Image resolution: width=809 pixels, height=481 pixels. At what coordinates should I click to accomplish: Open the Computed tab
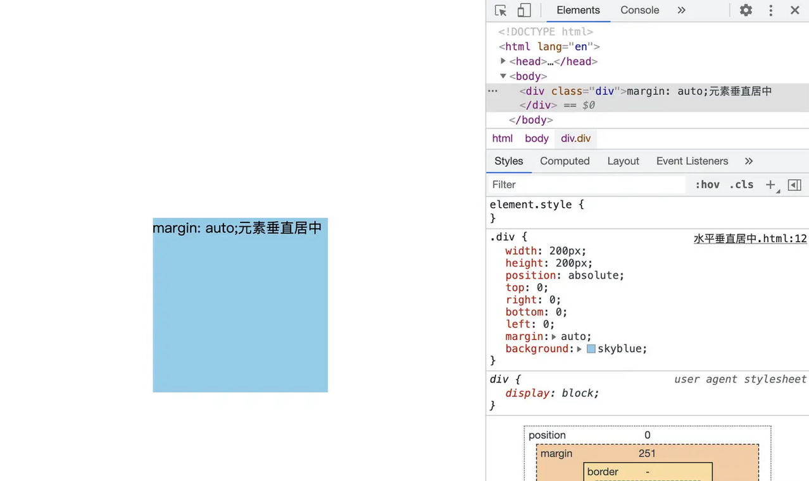(x=565, y=161)
